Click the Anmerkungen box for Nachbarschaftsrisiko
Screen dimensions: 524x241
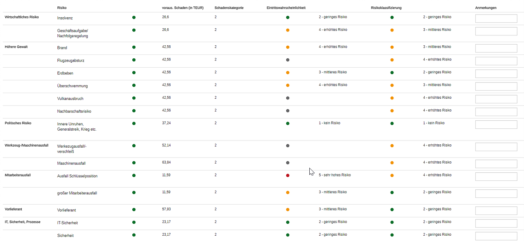[x=496, y=112]
